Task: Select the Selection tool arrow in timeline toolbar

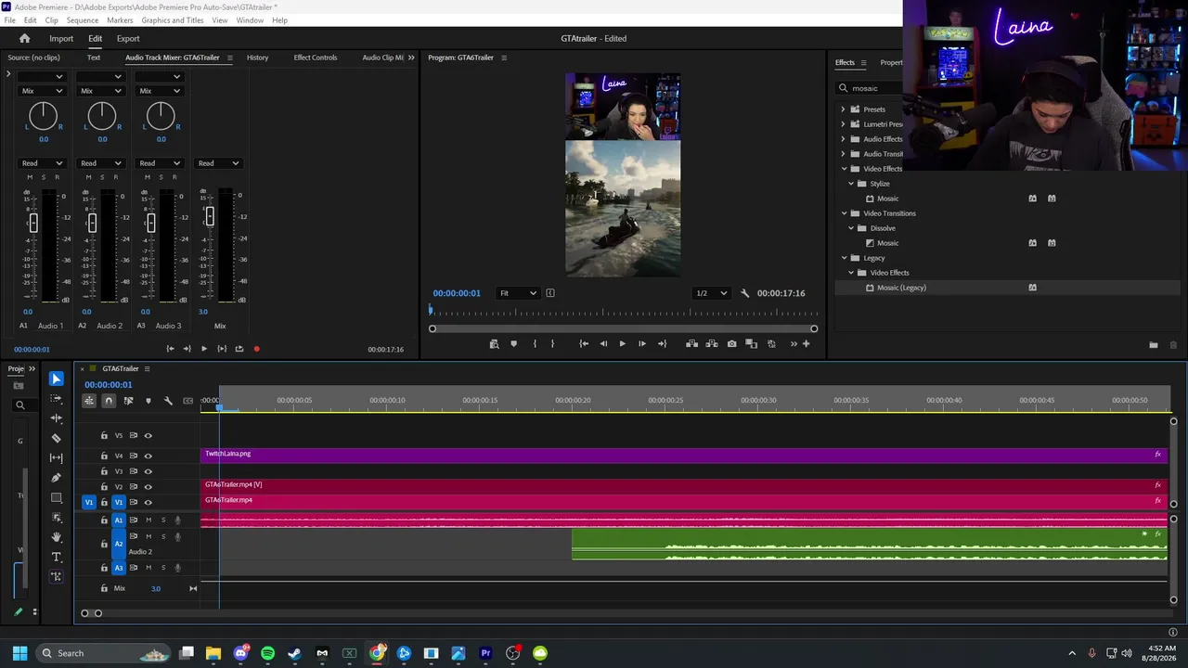Action: (x=57, y=379)
